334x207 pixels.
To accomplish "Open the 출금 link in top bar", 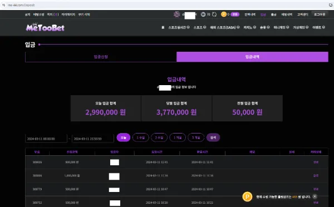I will (273, 14).
